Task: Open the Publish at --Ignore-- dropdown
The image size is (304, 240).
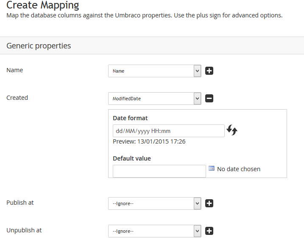Action: coord(154,203)
